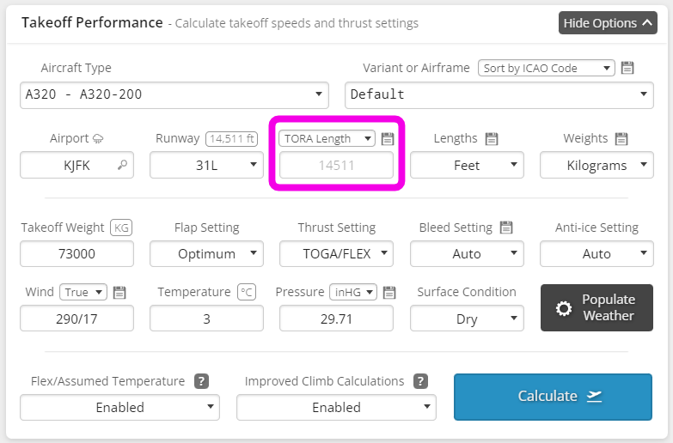This screenshot has height=443, width=673.
Task: Open the Flap Setting dropdown
Action: point(206,253)
